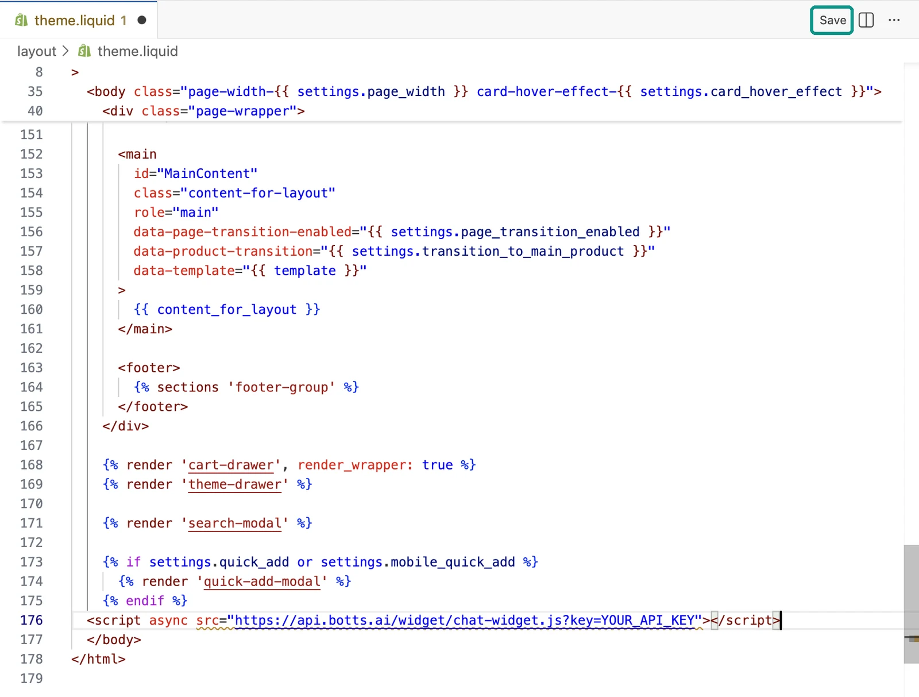Click settings.transition_to_main_product variable
919x697 pixels.
pyautogui.click(x=488, y=251)
